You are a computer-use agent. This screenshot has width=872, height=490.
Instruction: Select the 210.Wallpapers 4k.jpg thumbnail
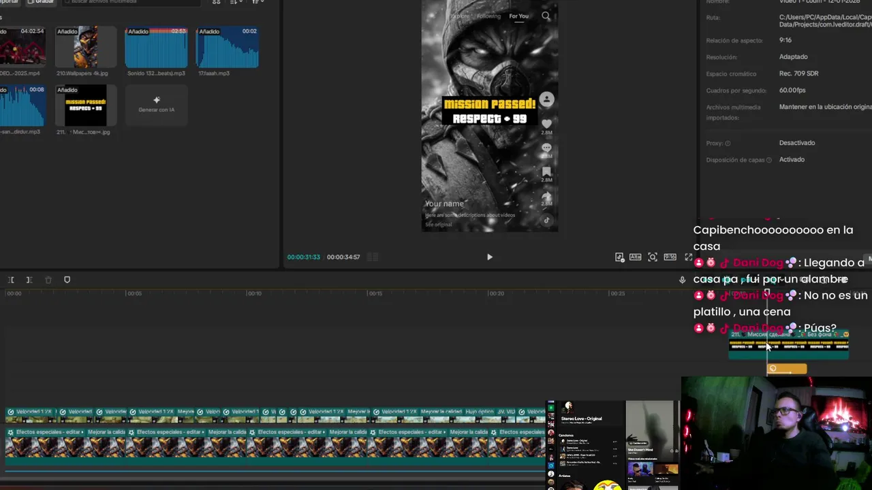coord(85,47)
